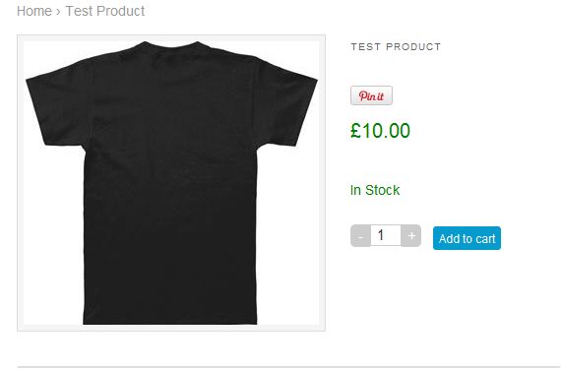Select the quantity box next to Add to cart
The width and height of the screenshot is (562, 370).
click(x=386, y=235)
